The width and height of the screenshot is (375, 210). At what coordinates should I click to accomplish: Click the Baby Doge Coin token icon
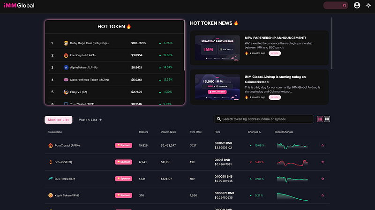(66, 43)
